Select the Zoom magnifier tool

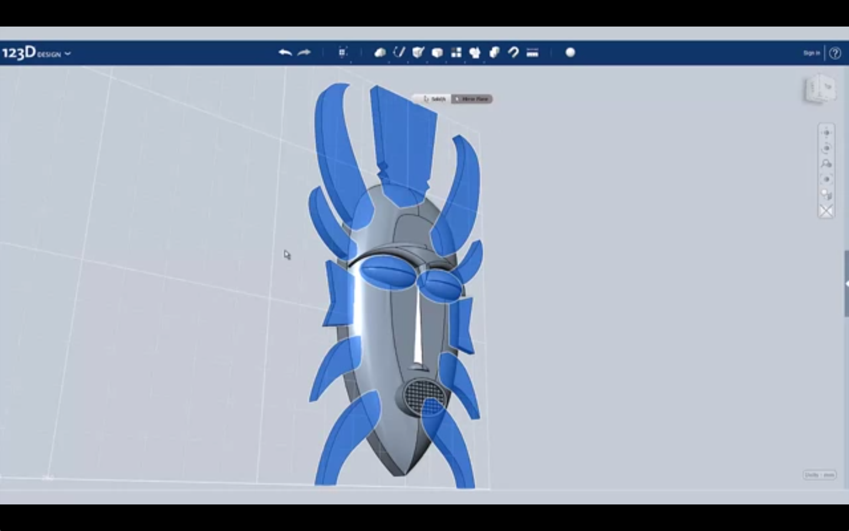826,163
